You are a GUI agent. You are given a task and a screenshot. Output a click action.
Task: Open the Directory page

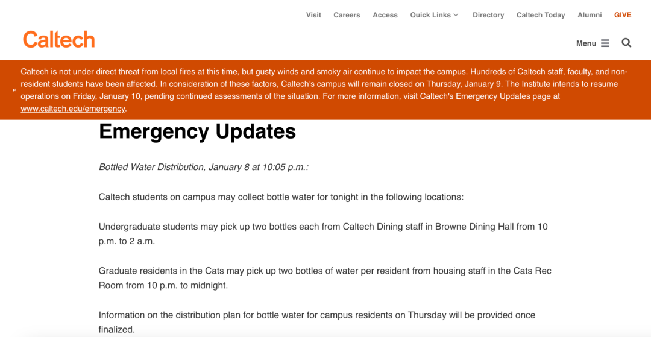488,15
